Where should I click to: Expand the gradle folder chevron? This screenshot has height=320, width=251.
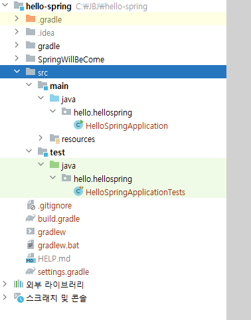[17, 45]
